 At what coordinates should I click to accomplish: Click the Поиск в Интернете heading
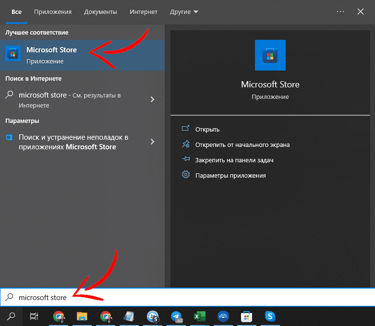(x=33, y=78)
